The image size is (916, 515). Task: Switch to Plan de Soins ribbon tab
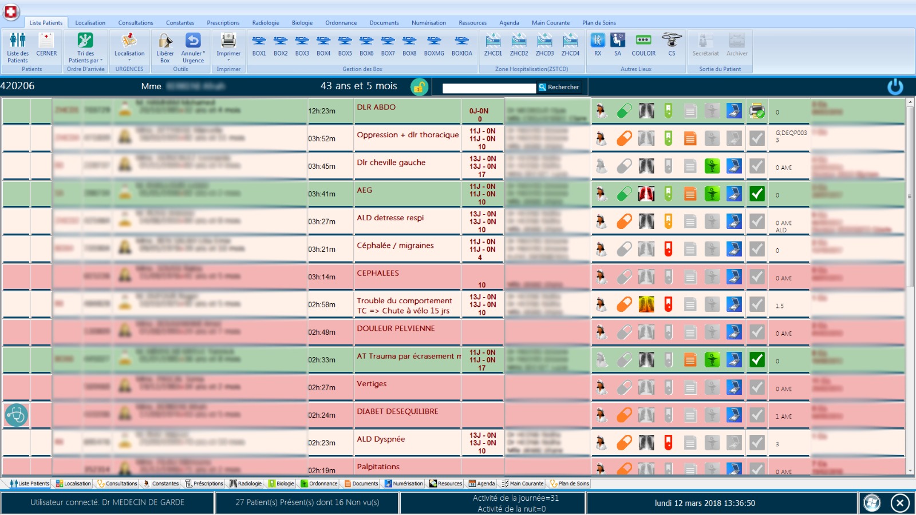(x=599, y=23)
